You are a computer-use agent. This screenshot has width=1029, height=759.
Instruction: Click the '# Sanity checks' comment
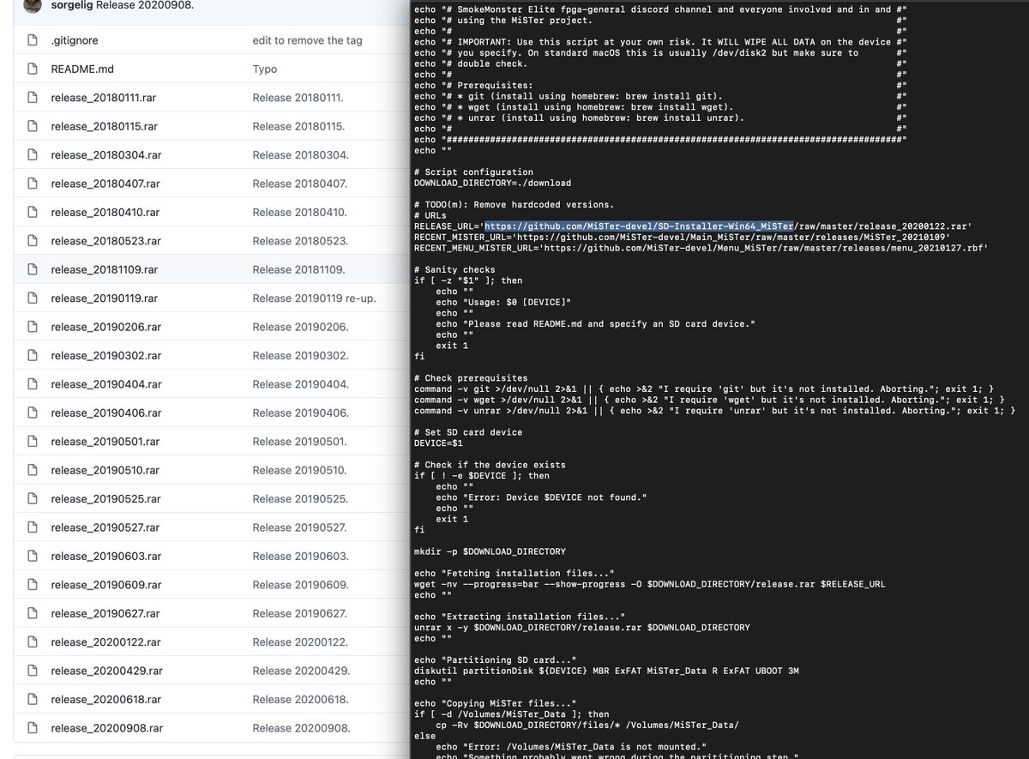454,269
